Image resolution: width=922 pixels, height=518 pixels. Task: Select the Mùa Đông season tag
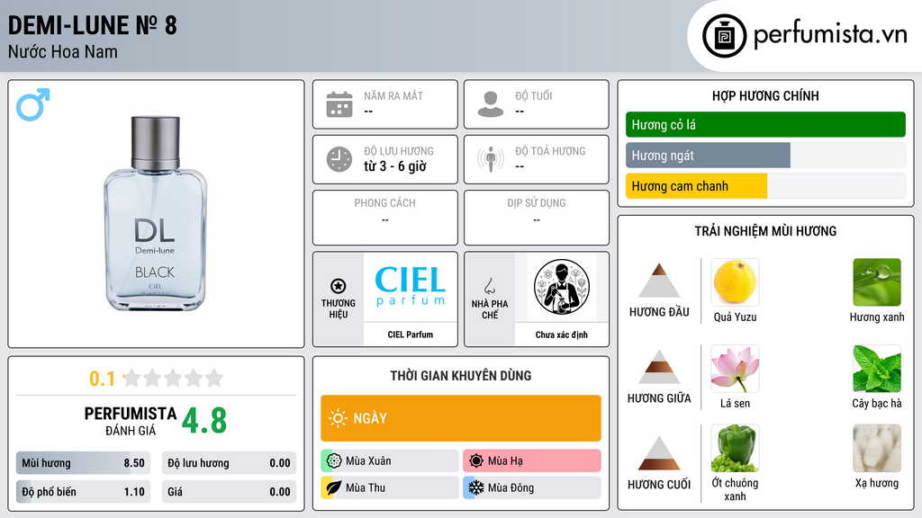pyautogui.click(x=532, y=487)
